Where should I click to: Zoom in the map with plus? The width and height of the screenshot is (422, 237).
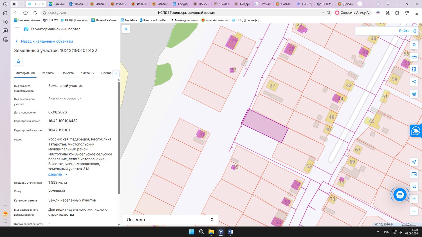(x=414, y=199)
